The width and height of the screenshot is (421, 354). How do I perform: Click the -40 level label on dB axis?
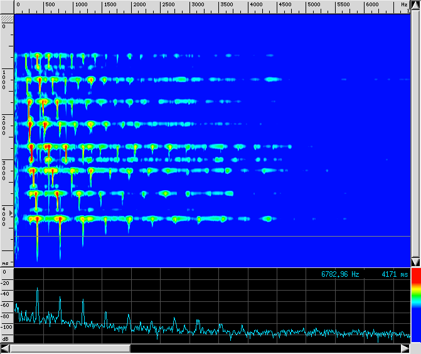click(x=6, y=293)
